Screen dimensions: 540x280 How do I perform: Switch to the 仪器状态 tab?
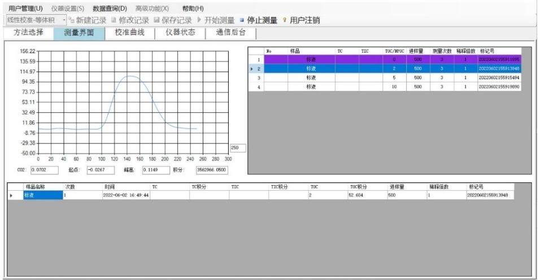tap(180, 33)
